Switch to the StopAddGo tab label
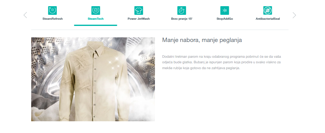The height and width of the screenshot is (133, 325). [x=225, y=19]
